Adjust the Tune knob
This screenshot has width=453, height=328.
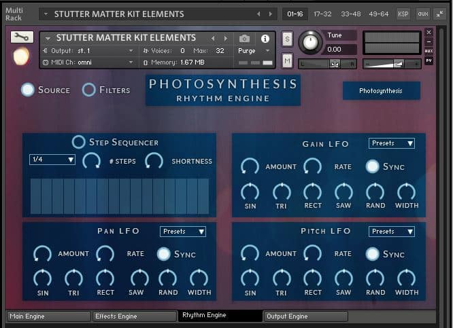tap(310, 42)
